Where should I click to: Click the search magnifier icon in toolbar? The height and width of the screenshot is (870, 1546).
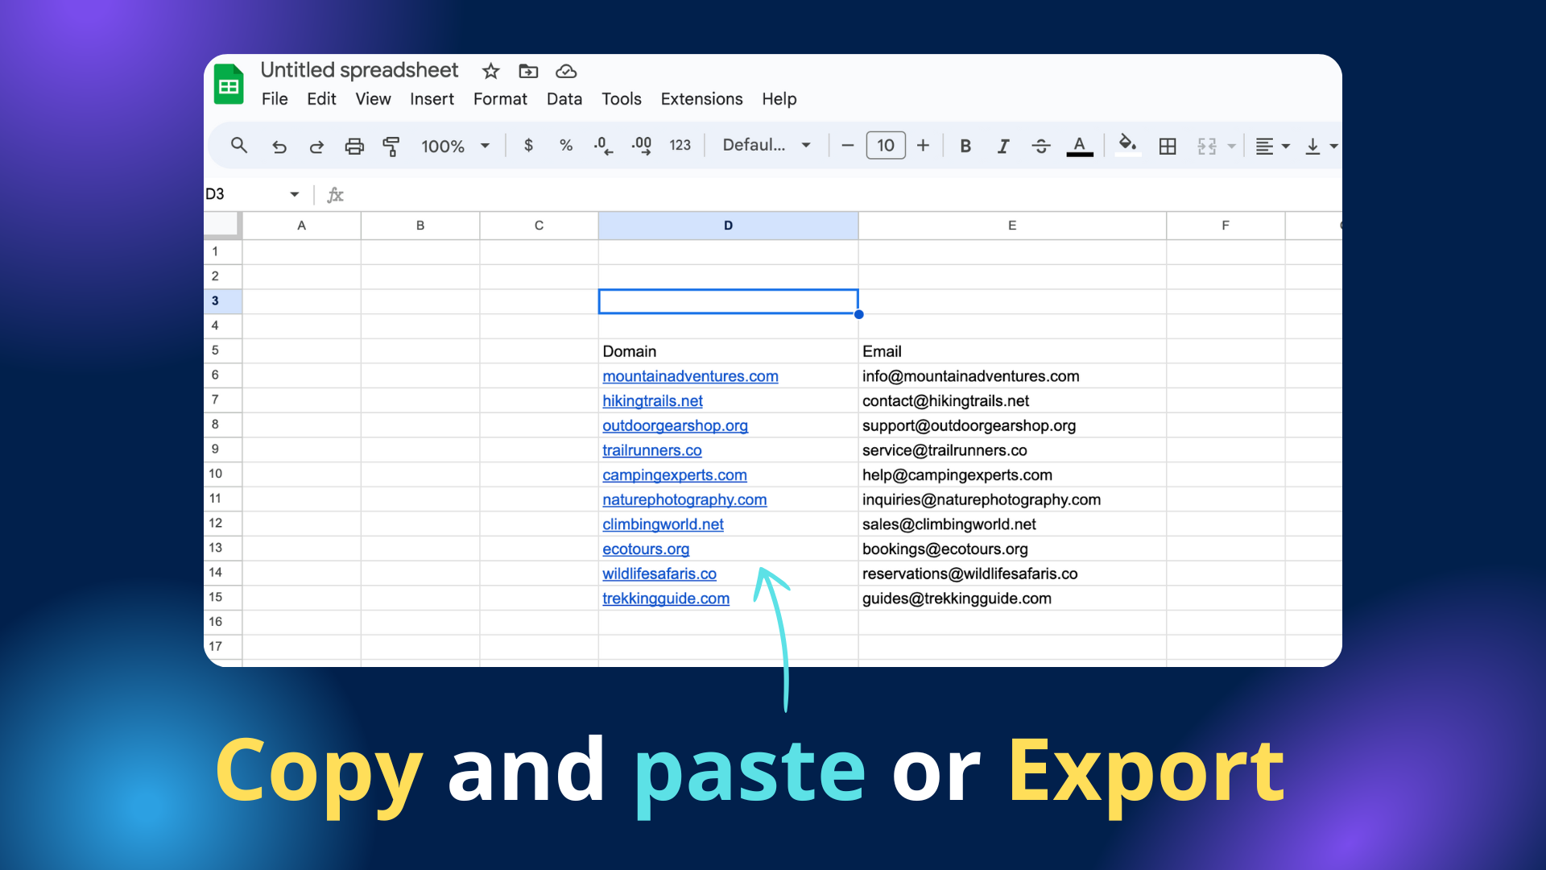(x=238, y=146)
